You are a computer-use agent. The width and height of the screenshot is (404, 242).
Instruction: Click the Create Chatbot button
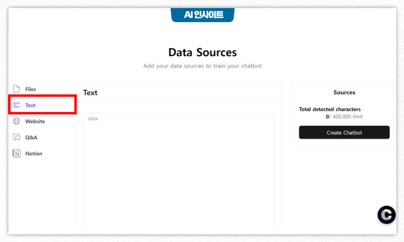click(344, 132)
